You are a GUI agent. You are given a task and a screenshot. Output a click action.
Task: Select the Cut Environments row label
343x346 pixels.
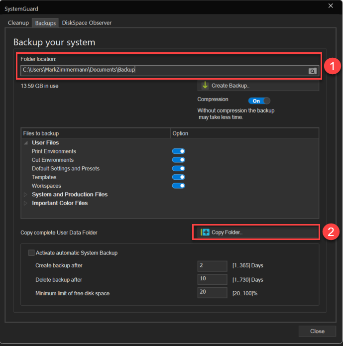click(x=53, y=160)
